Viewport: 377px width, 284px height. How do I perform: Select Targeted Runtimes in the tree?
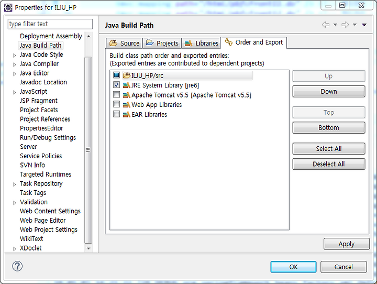[46, 174]
